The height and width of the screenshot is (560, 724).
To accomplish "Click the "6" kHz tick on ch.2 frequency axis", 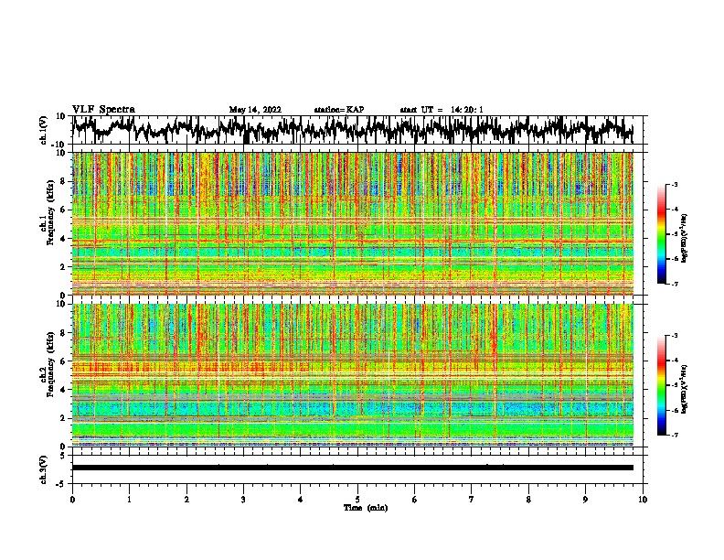I will [x=64, y=361].
